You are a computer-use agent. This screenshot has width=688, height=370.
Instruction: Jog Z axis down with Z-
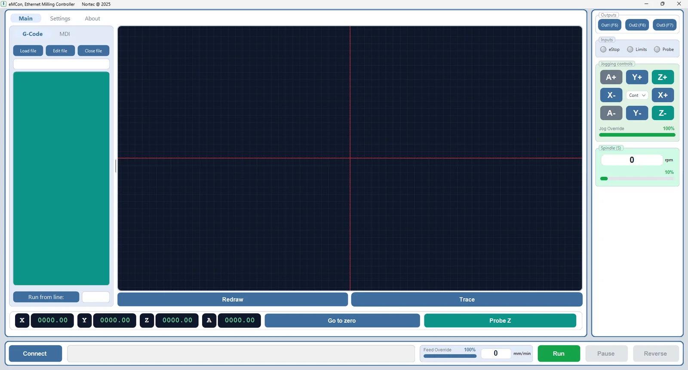pos(663,113)
